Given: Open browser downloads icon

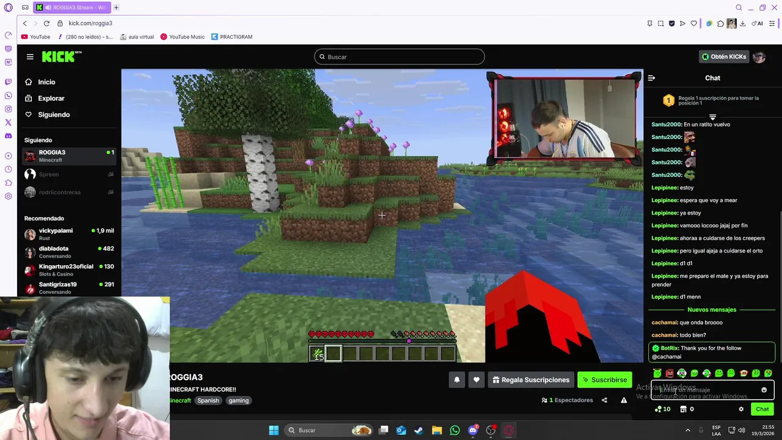Looking at the screenshot, I should coord(742,23).
